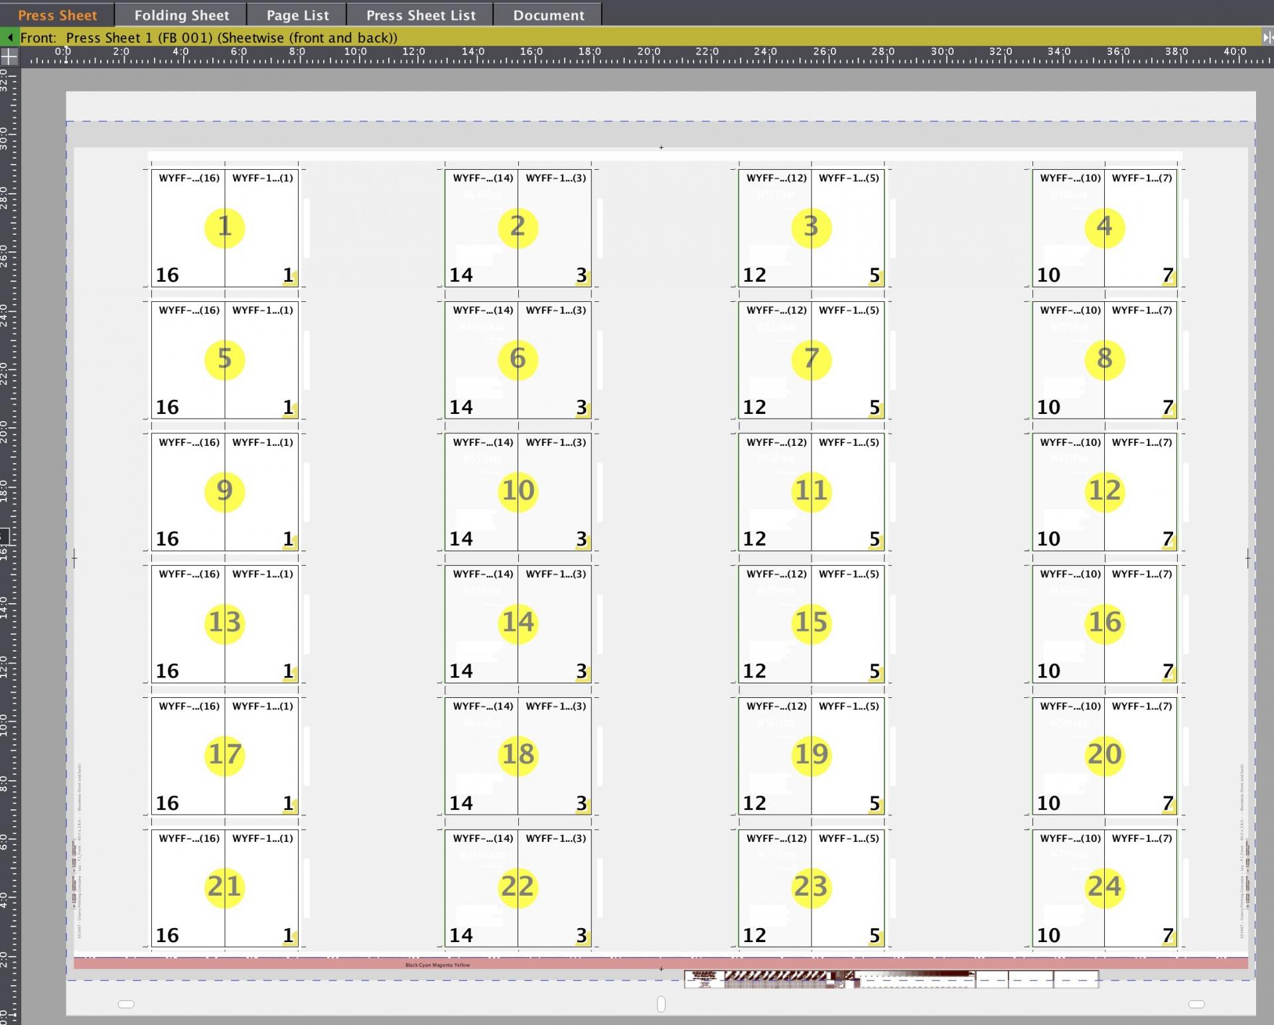Screen dimensions: 1274x1025
Task: Select 1-up block numbered 10
Action: [518, 492]
